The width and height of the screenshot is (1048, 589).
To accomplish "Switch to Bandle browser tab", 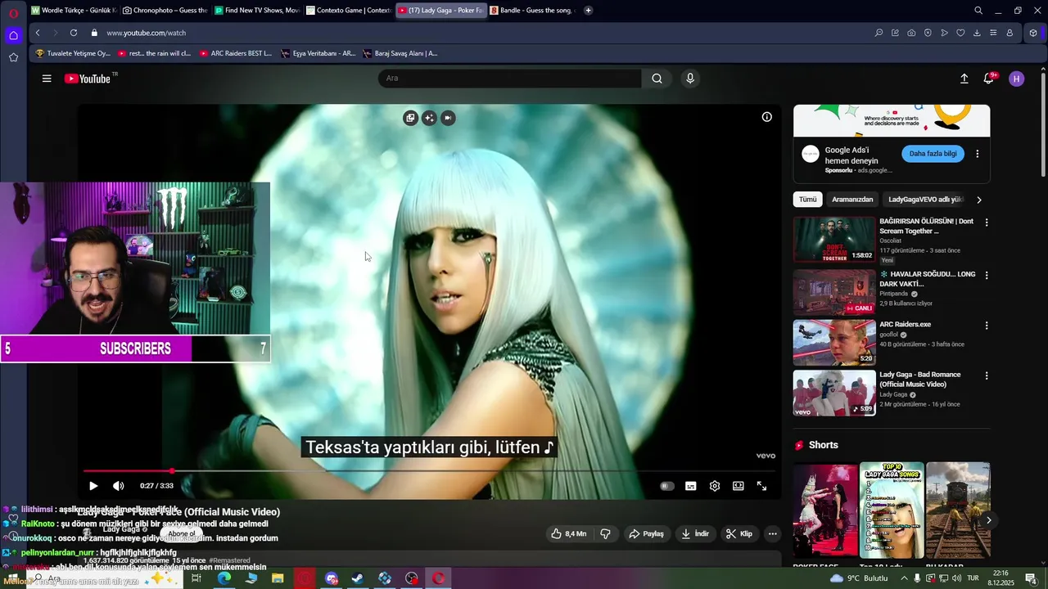I will 532,11.
